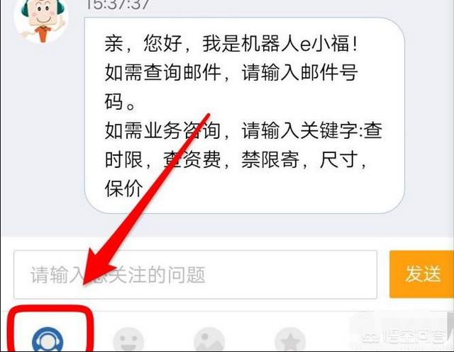Click the gray chat background below the bubble
The image size is (454, 352).
(227, 225)
